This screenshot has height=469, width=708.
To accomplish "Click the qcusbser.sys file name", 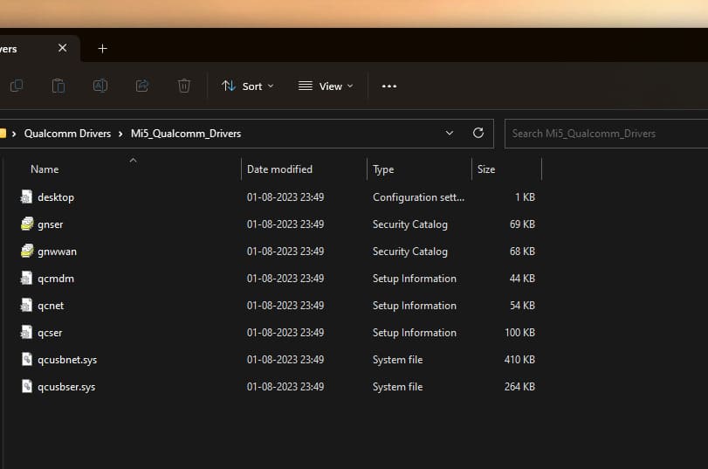I will [x=66, y=387].
